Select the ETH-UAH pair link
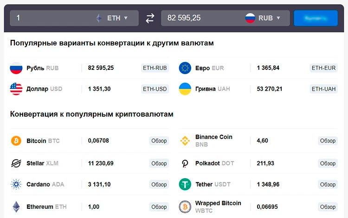This screenshot has width=348, height=218. click(323, 89)
